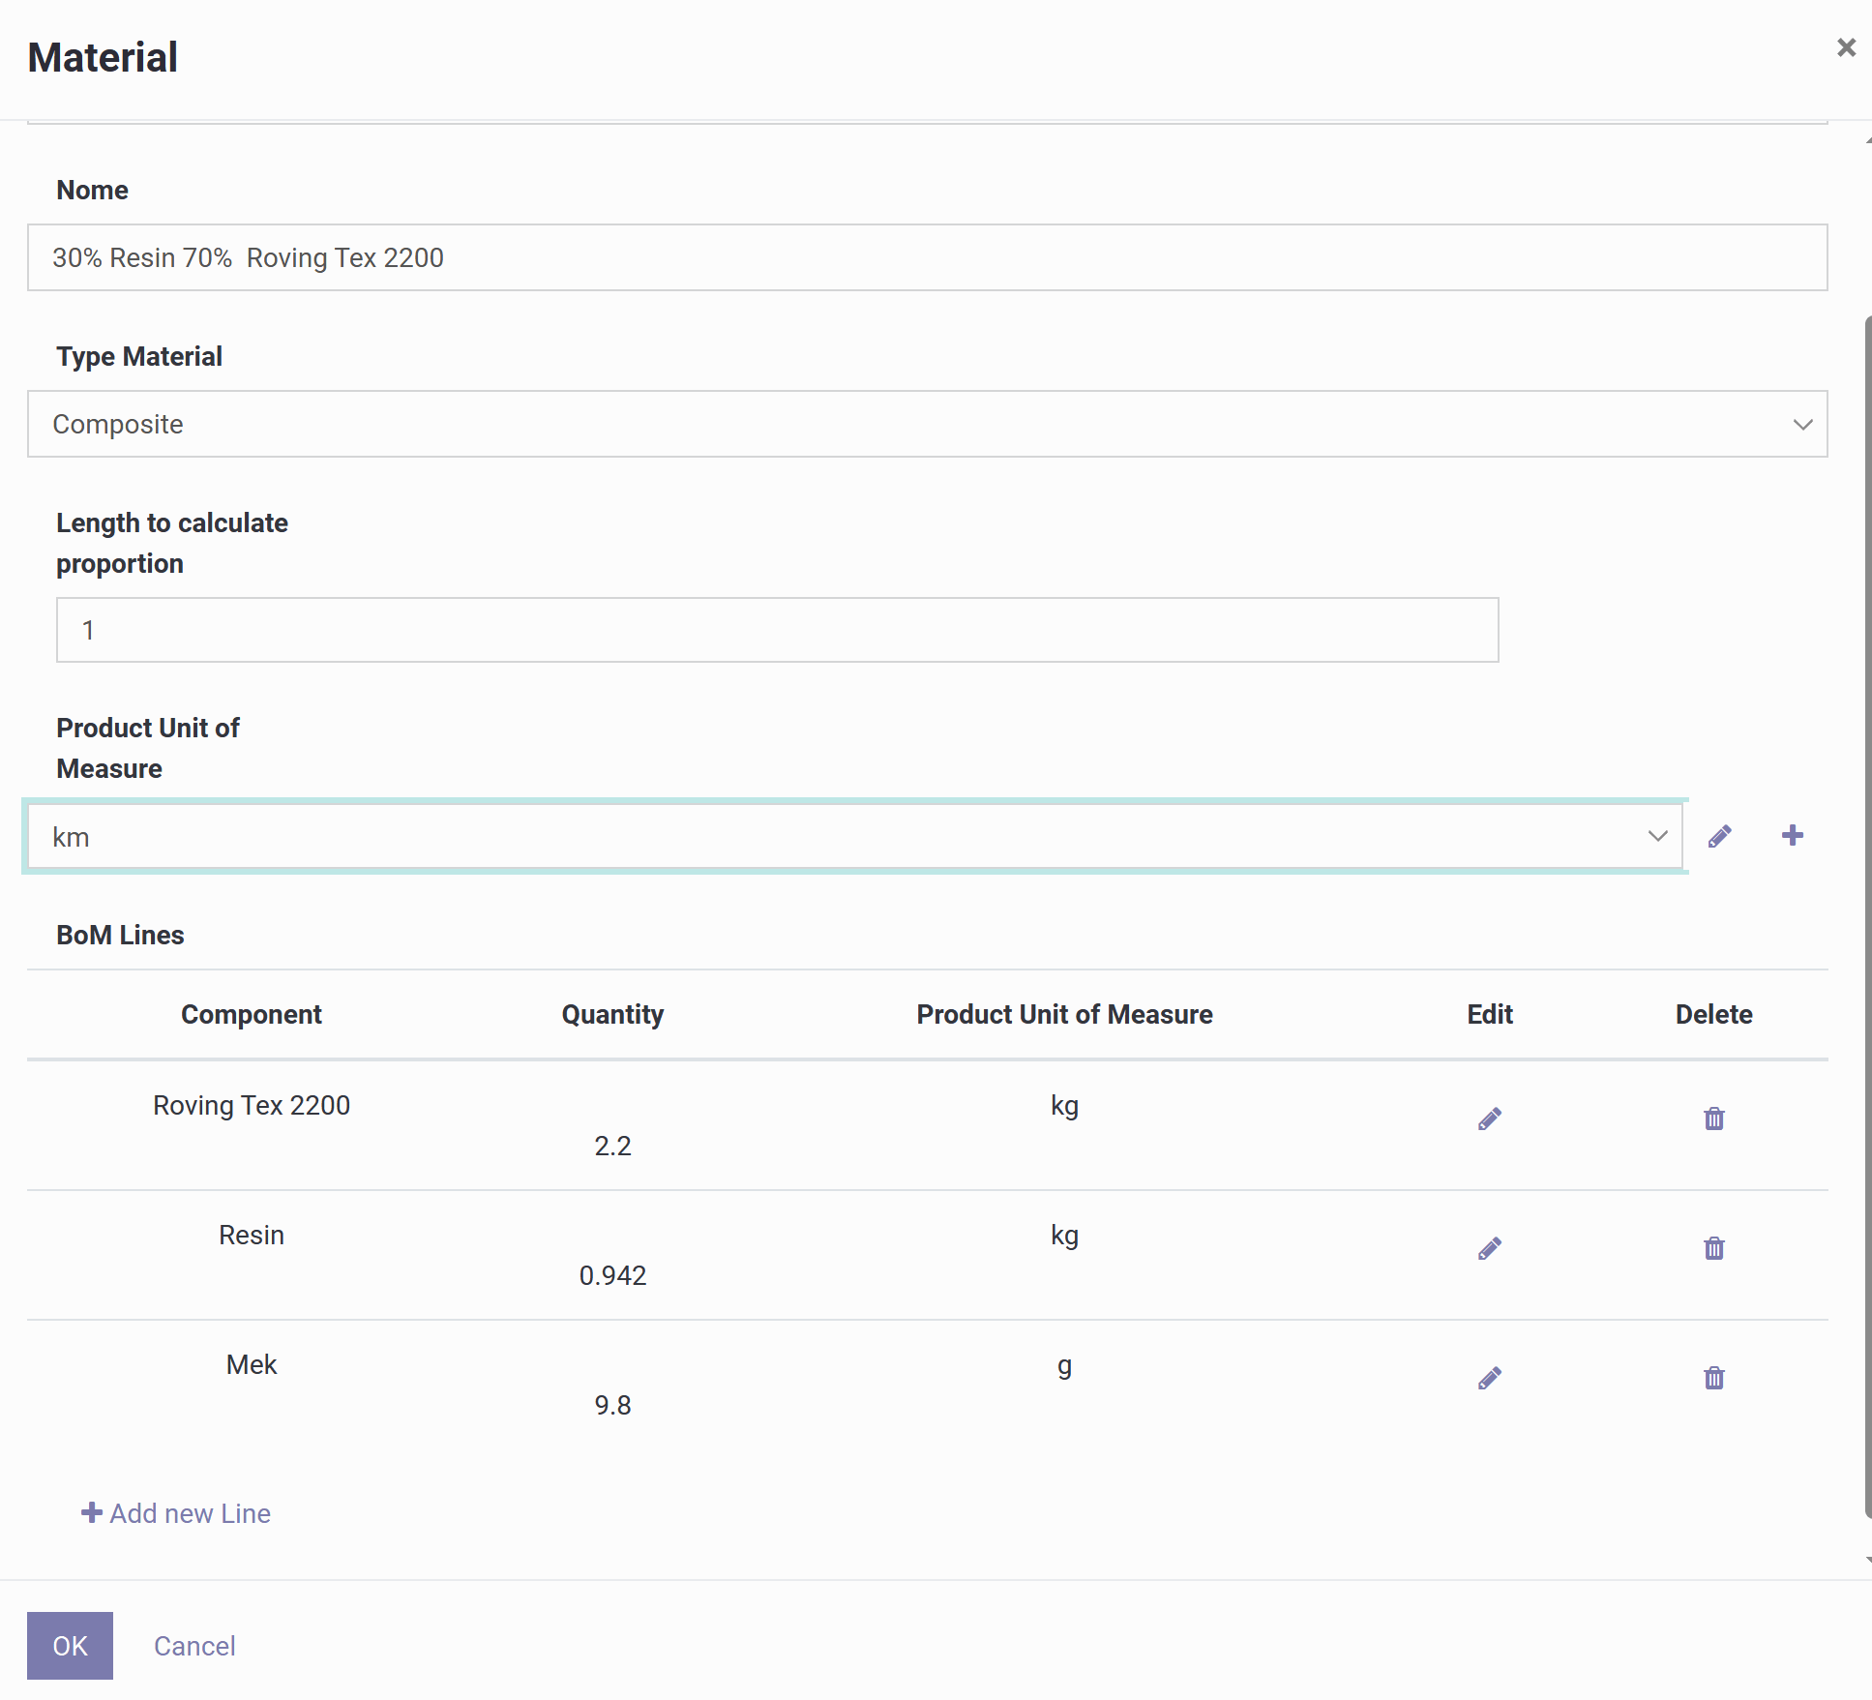Delete the Resin component
The image size is (1872, 1700).
[1714, 1248]
